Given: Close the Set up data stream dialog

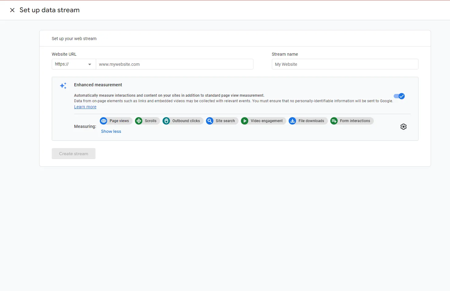Looking at the screenshot, I should coord(12,10).
